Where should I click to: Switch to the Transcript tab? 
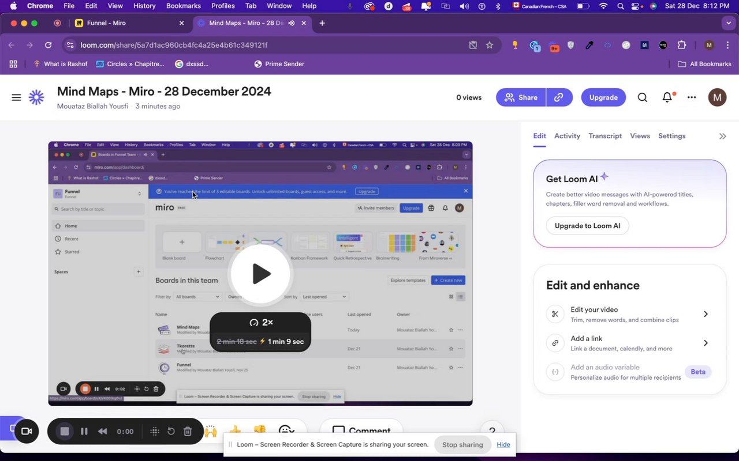(605, 136)
